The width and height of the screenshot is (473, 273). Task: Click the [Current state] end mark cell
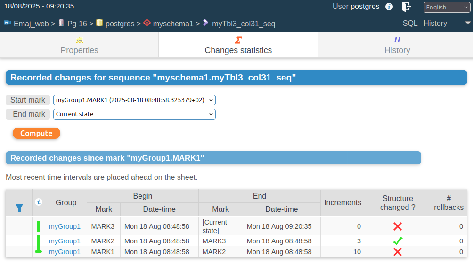point(220,226)
